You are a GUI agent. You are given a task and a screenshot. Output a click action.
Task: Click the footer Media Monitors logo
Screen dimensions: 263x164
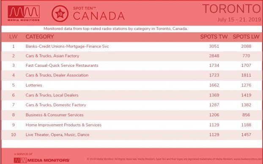42,160
